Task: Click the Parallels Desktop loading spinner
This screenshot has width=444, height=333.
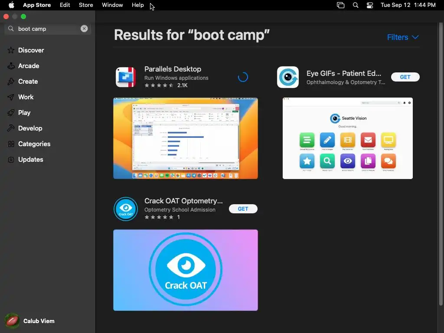Action: click(243, 77)
